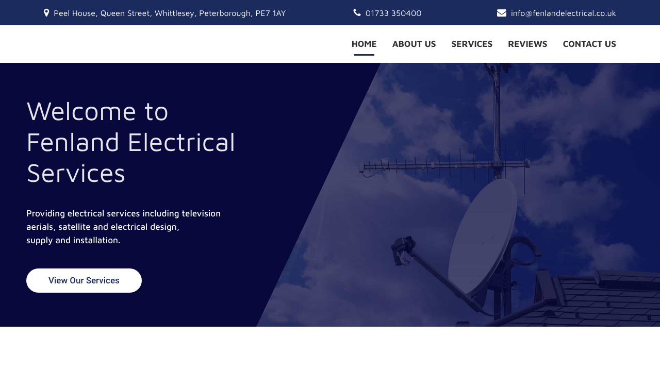Click the View Our Services button
Viewport: 660px width, 371px height.
click(84, 281)
